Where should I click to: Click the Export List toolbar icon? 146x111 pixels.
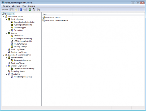click(16, 10)
